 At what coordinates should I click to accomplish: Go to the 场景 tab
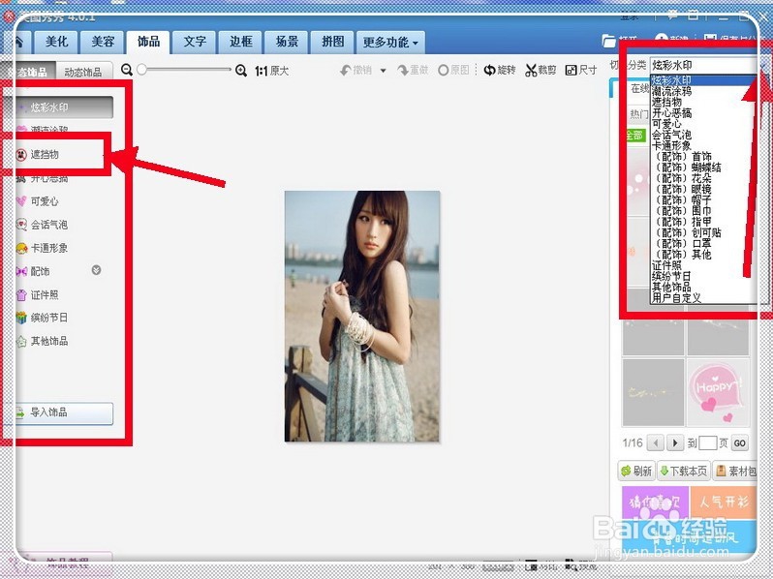pyautogui.click(x=287, y=42)
